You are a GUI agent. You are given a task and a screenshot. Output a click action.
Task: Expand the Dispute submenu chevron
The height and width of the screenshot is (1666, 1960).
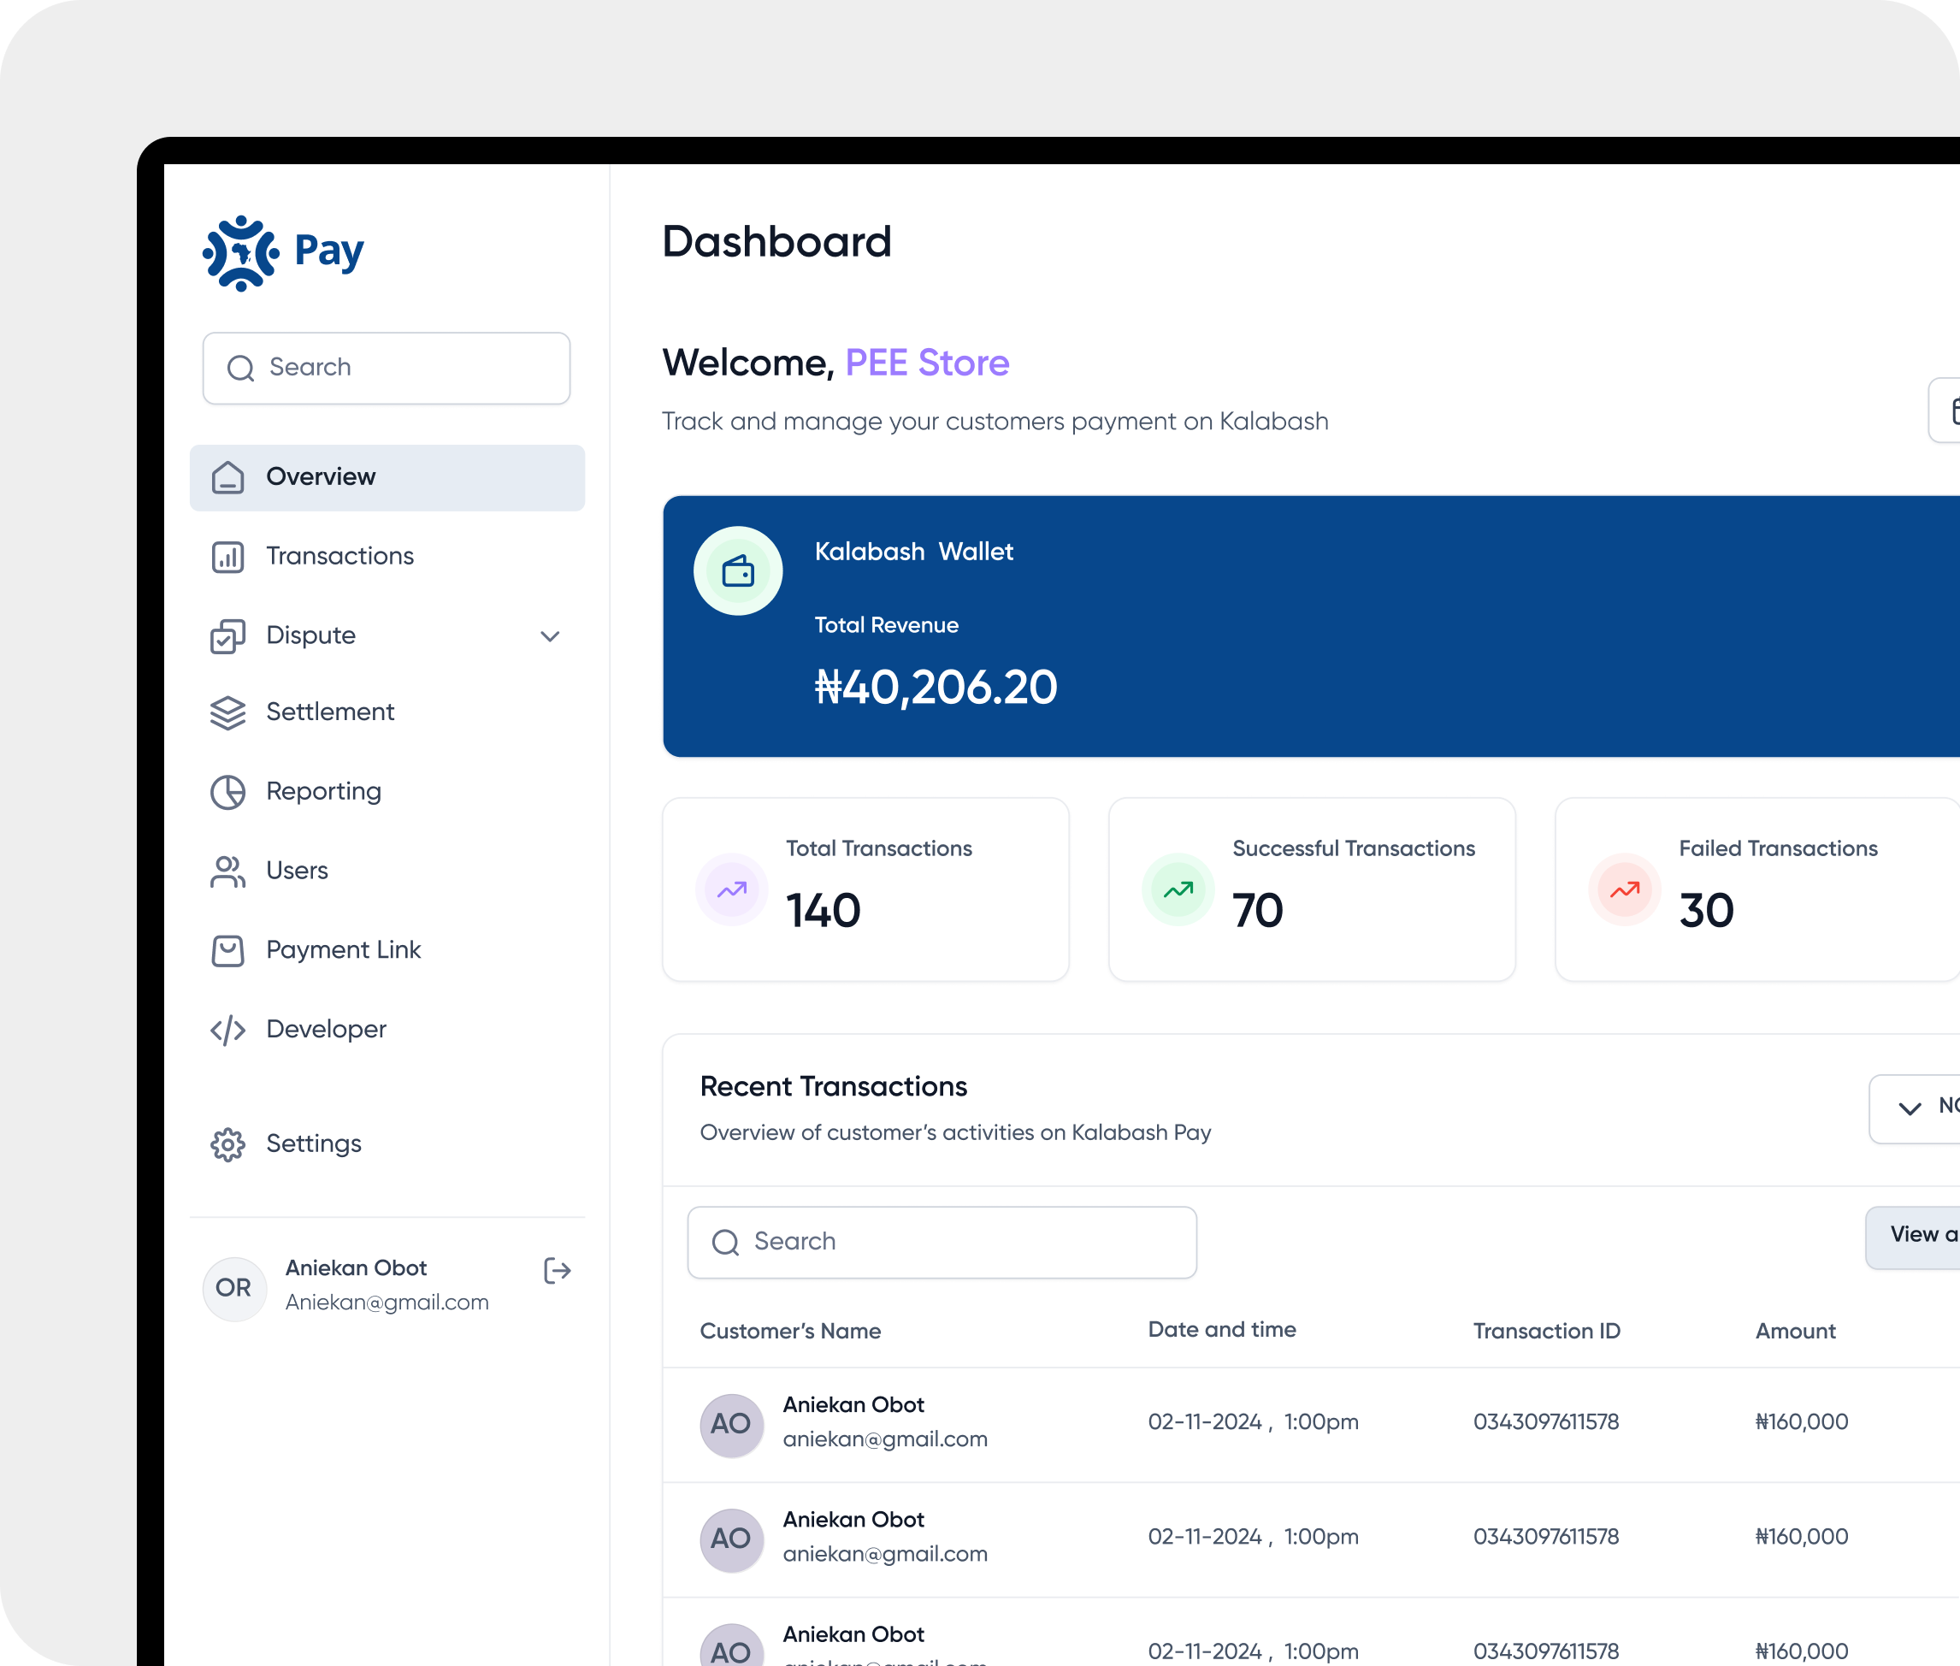pyautogui.click(x=551, y=636)
